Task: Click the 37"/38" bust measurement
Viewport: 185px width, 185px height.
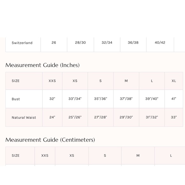Action: 126,99
